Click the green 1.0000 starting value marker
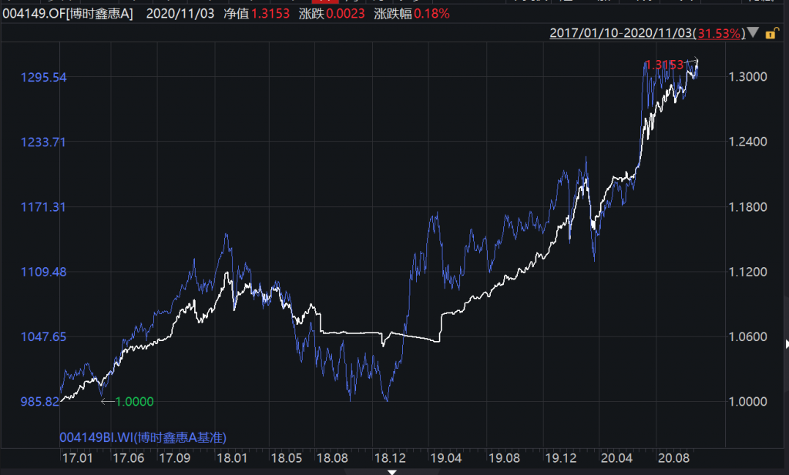This screenshot has width=789, height=475. (x=134, y=401)
